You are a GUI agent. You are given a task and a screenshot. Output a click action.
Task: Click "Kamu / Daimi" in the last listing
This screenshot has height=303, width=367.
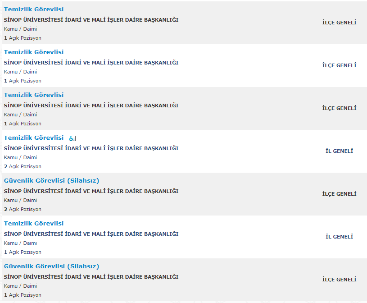tap(20, 286)
